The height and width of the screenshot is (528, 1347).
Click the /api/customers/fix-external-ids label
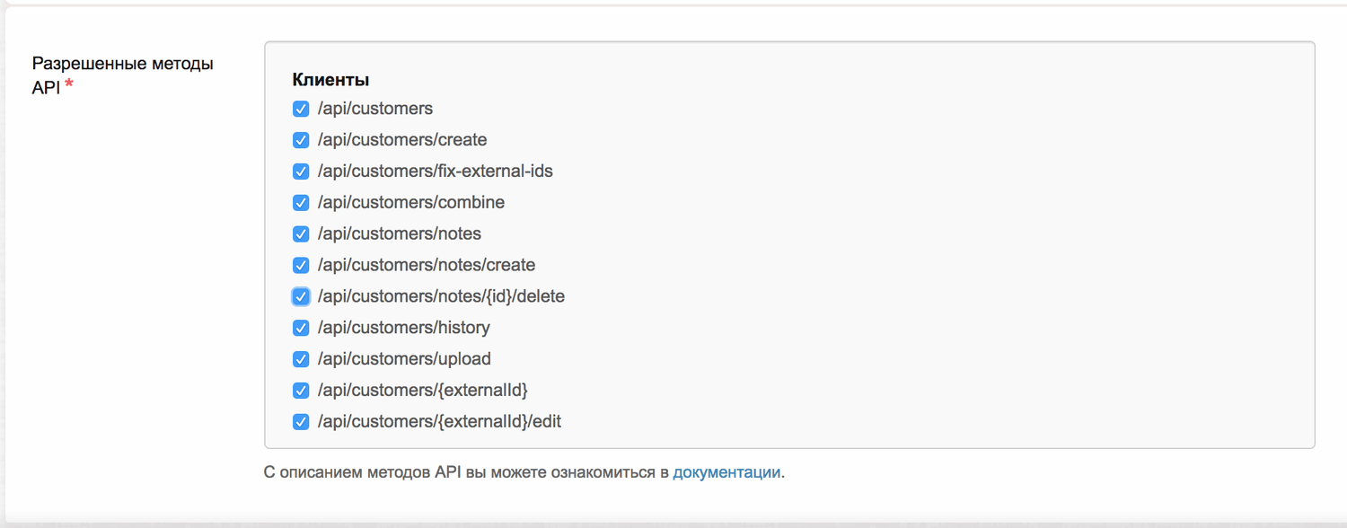click(436, 171)
